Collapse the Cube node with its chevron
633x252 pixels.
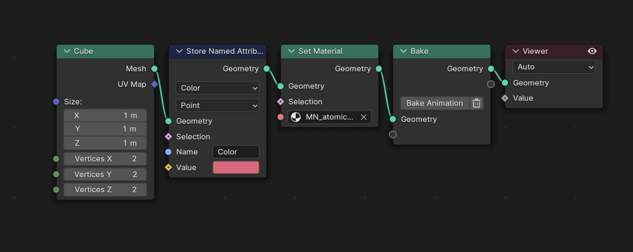tap(67, 51)
